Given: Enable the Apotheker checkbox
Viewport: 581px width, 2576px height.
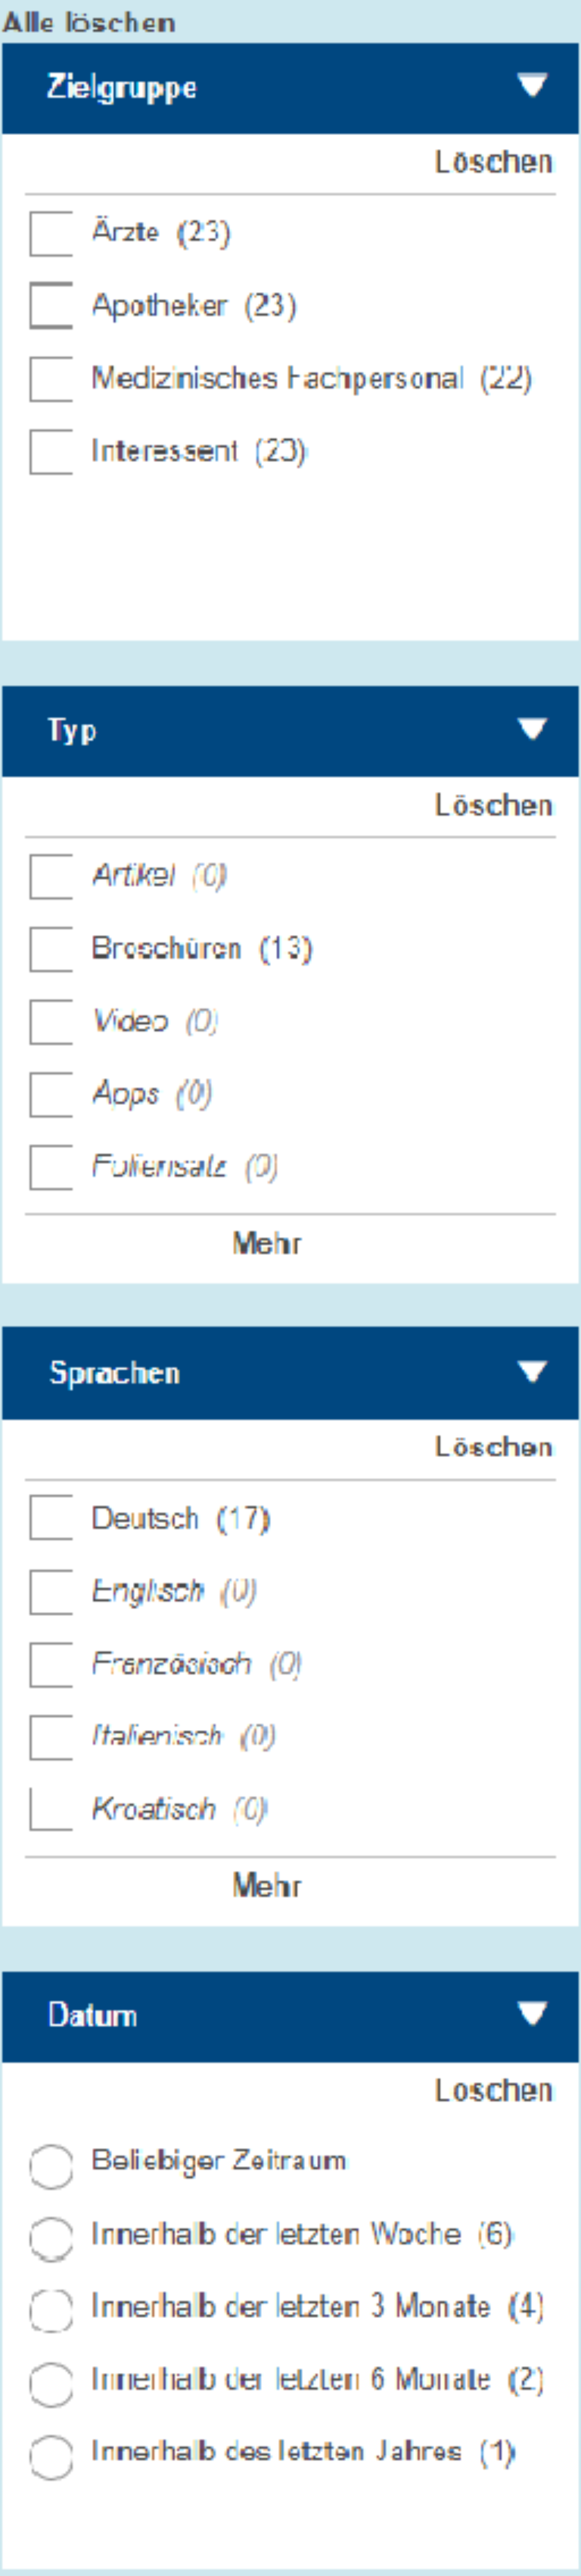Looking at the screenshot, I should [51, 306].
